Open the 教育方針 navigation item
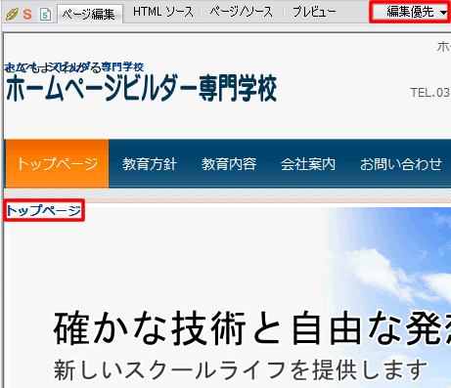This screenshot has width=451, height=388. pyautogui.click(x=150, y=164)
